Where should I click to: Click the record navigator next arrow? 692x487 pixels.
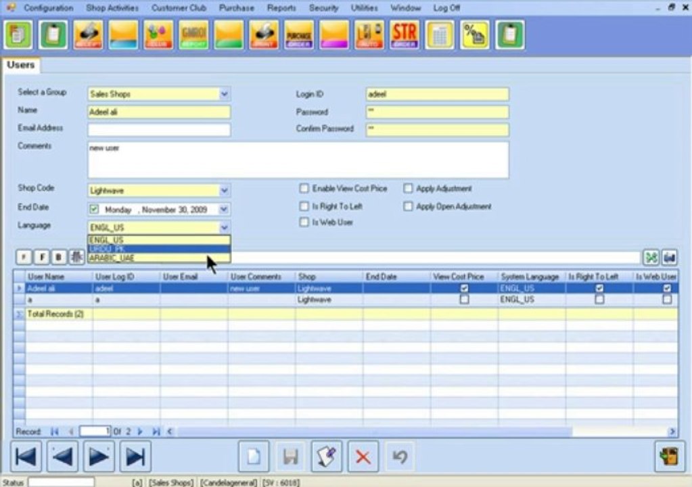(140, 432)
